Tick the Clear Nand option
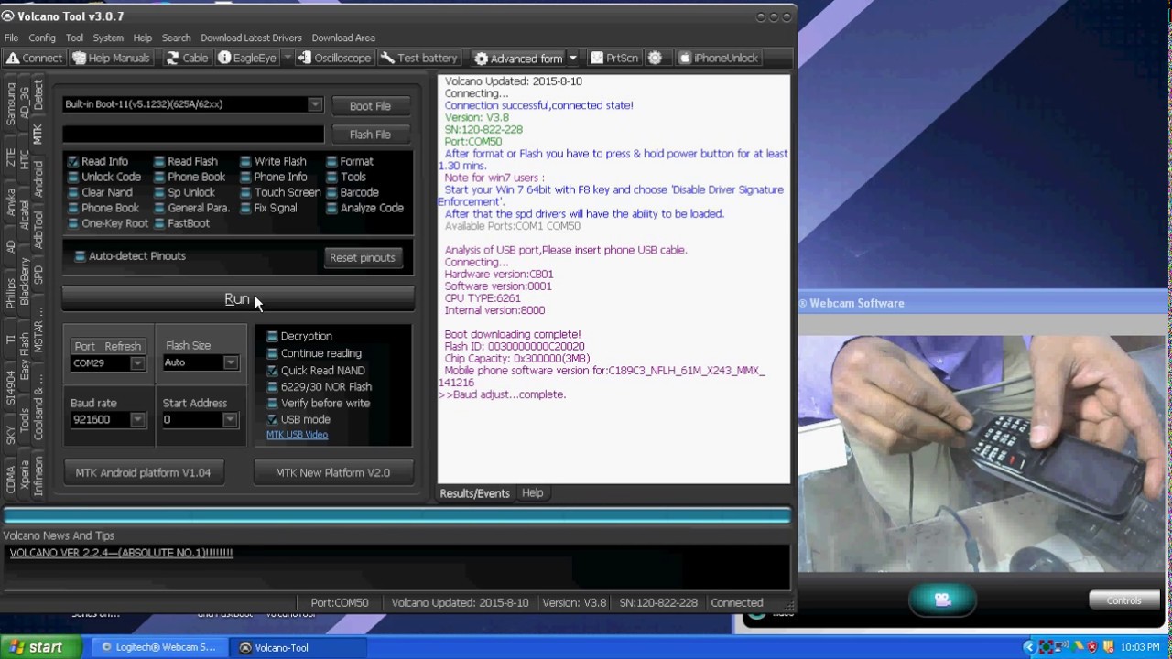1172x659 pixels. click(73, 192)
